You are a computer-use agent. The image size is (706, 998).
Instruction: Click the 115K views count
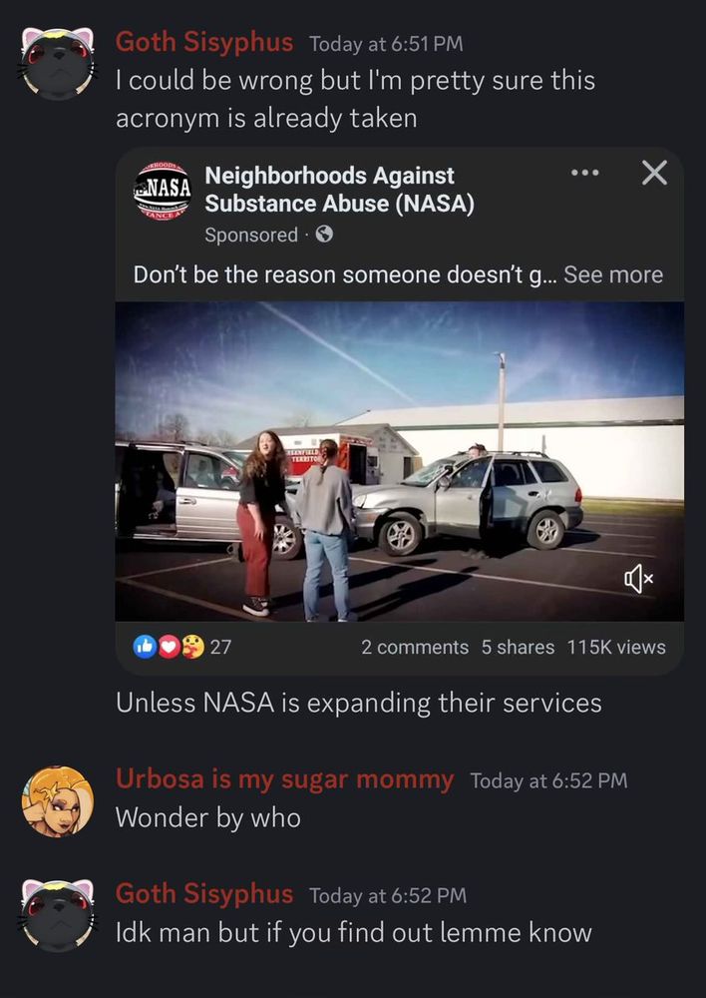click(616, 647)
